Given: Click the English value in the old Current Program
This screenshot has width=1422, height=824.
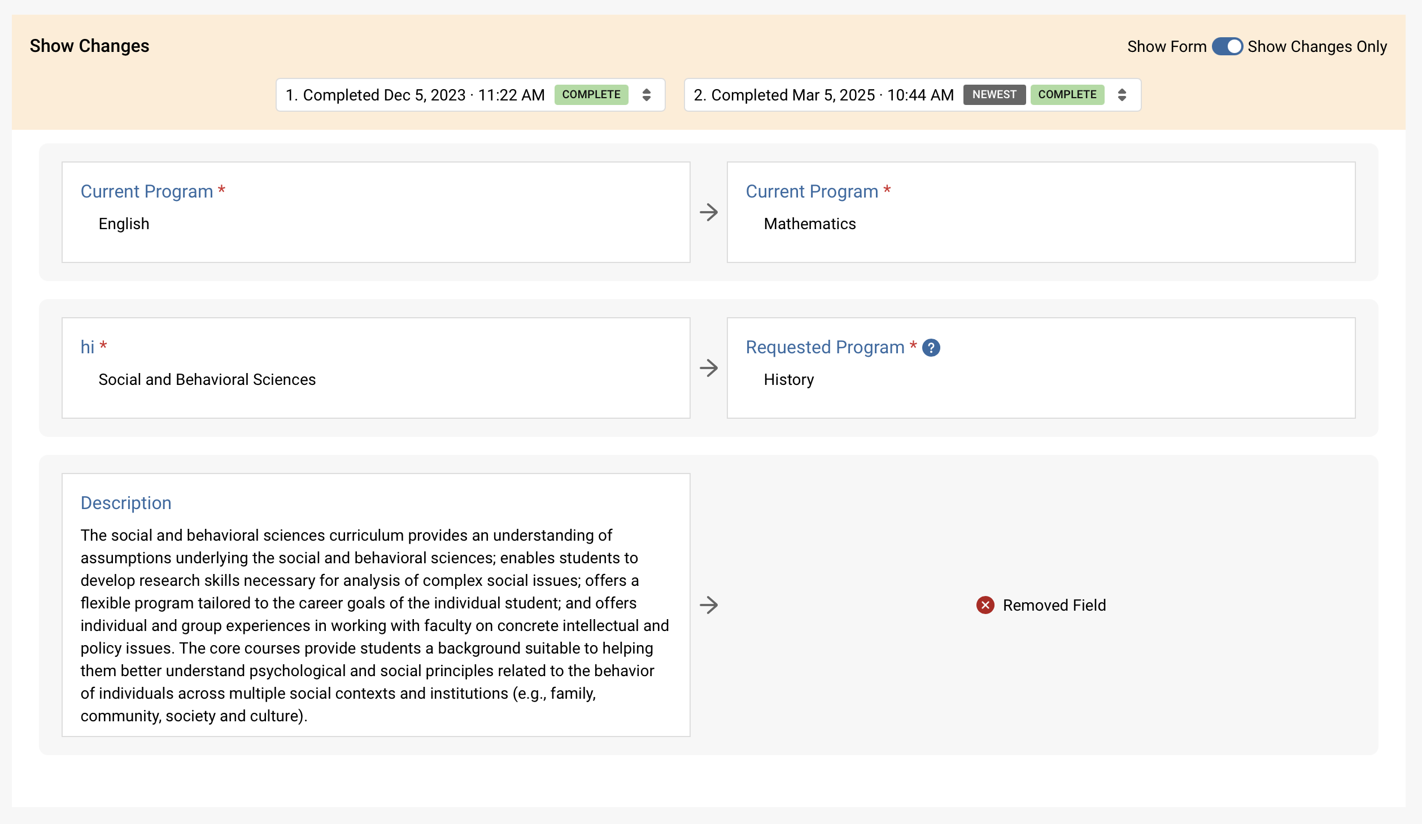Looking at the screenshot, I should 124,224.
